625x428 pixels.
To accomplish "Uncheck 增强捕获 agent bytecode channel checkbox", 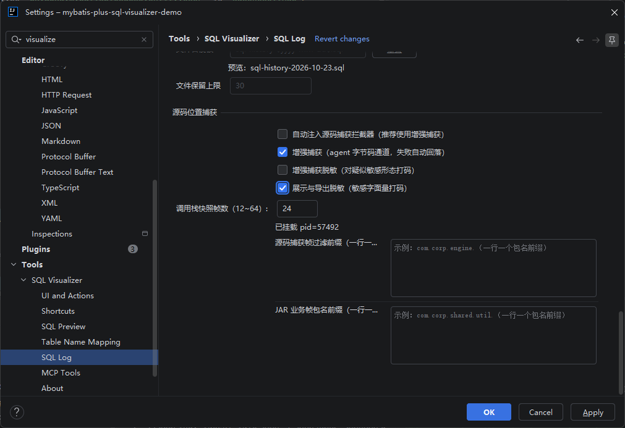I will [x=282, y=152].
